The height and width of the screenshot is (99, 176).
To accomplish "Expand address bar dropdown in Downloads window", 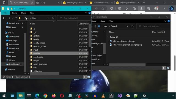I will tap(127, 26).
